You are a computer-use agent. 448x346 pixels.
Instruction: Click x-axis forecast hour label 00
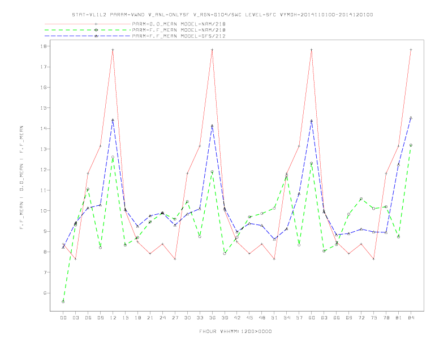point(63,318)
